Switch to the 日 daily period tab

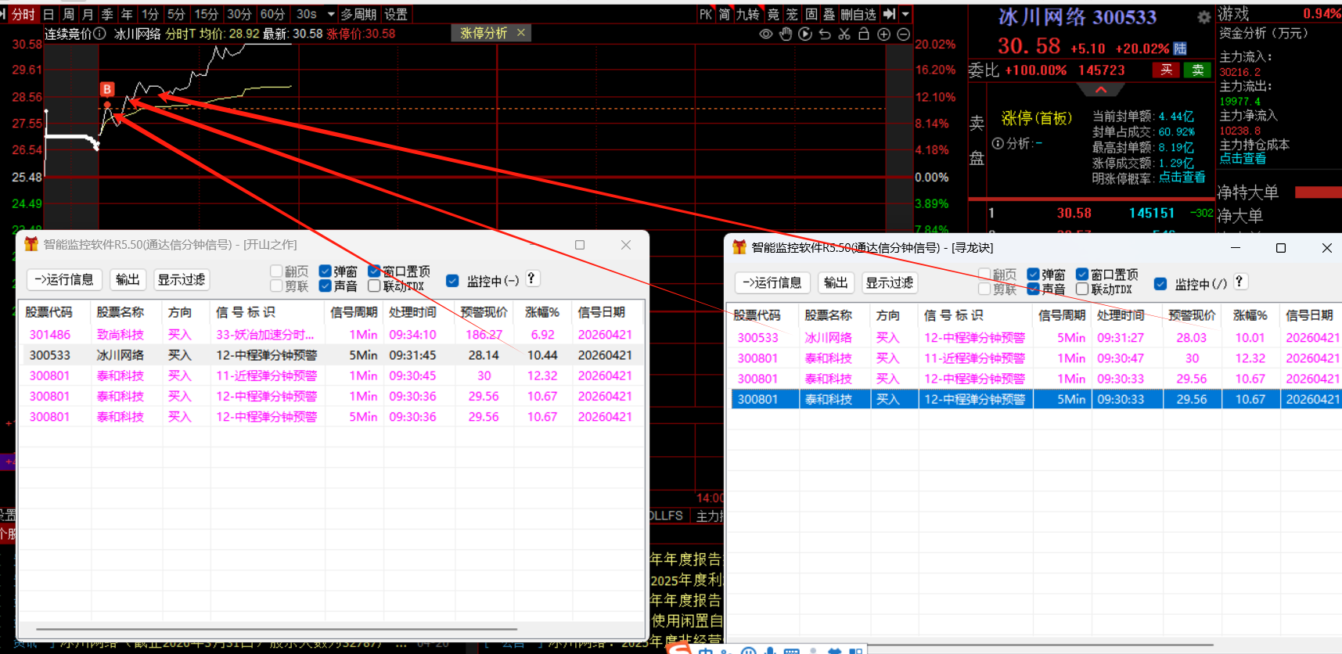(49, 14)
